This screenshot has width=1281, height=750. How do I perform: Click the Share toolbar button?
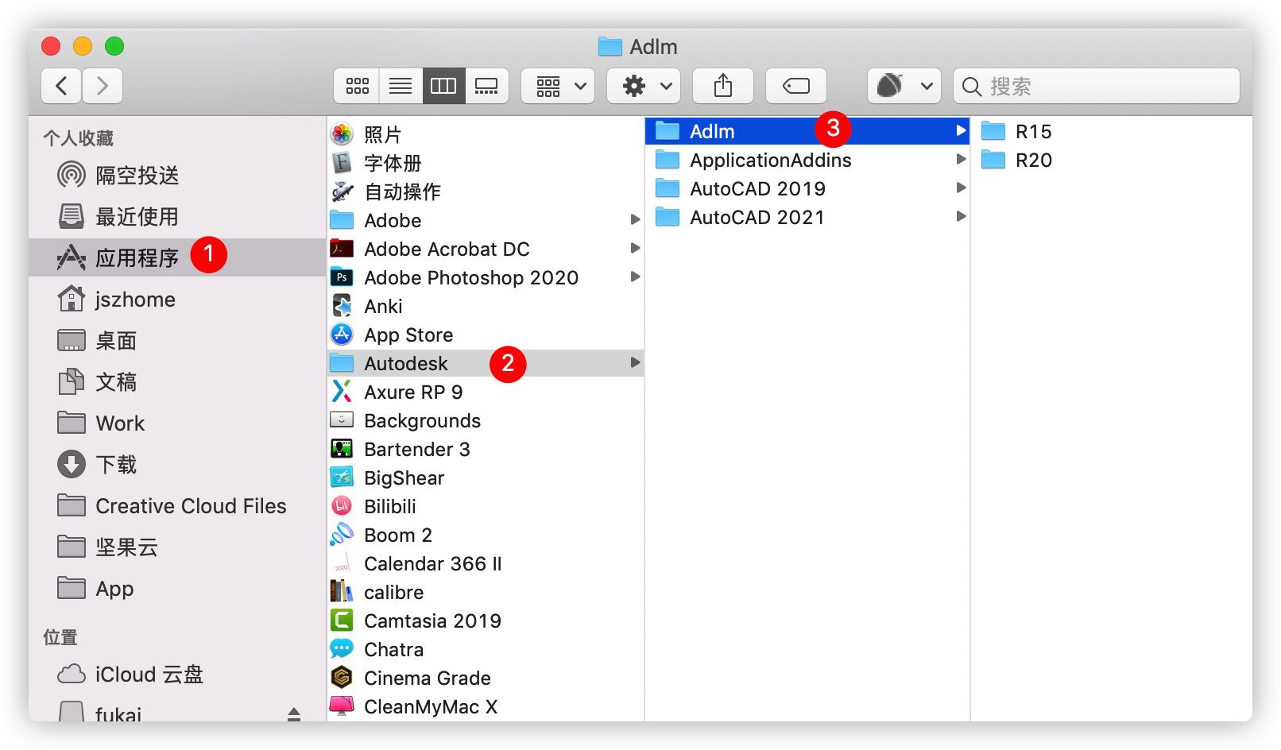pyautogui.click(x=723, y=86)
